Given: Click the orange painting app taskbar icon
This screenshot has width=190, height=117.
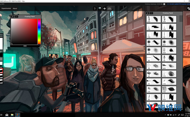Looking at the screenshot, I should point(18,115).
